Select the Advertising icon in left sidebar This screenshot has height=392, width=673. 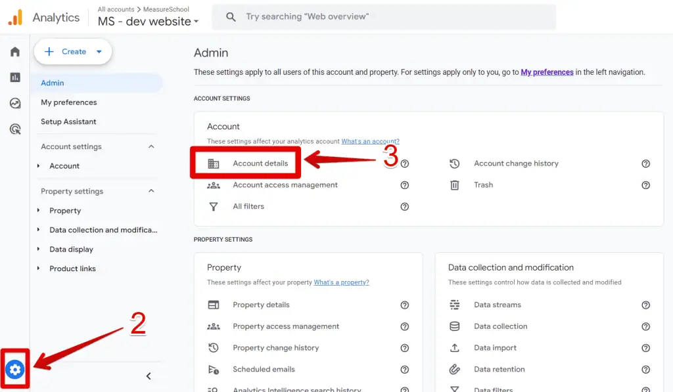pyautogui.click(x=14, y=129)
